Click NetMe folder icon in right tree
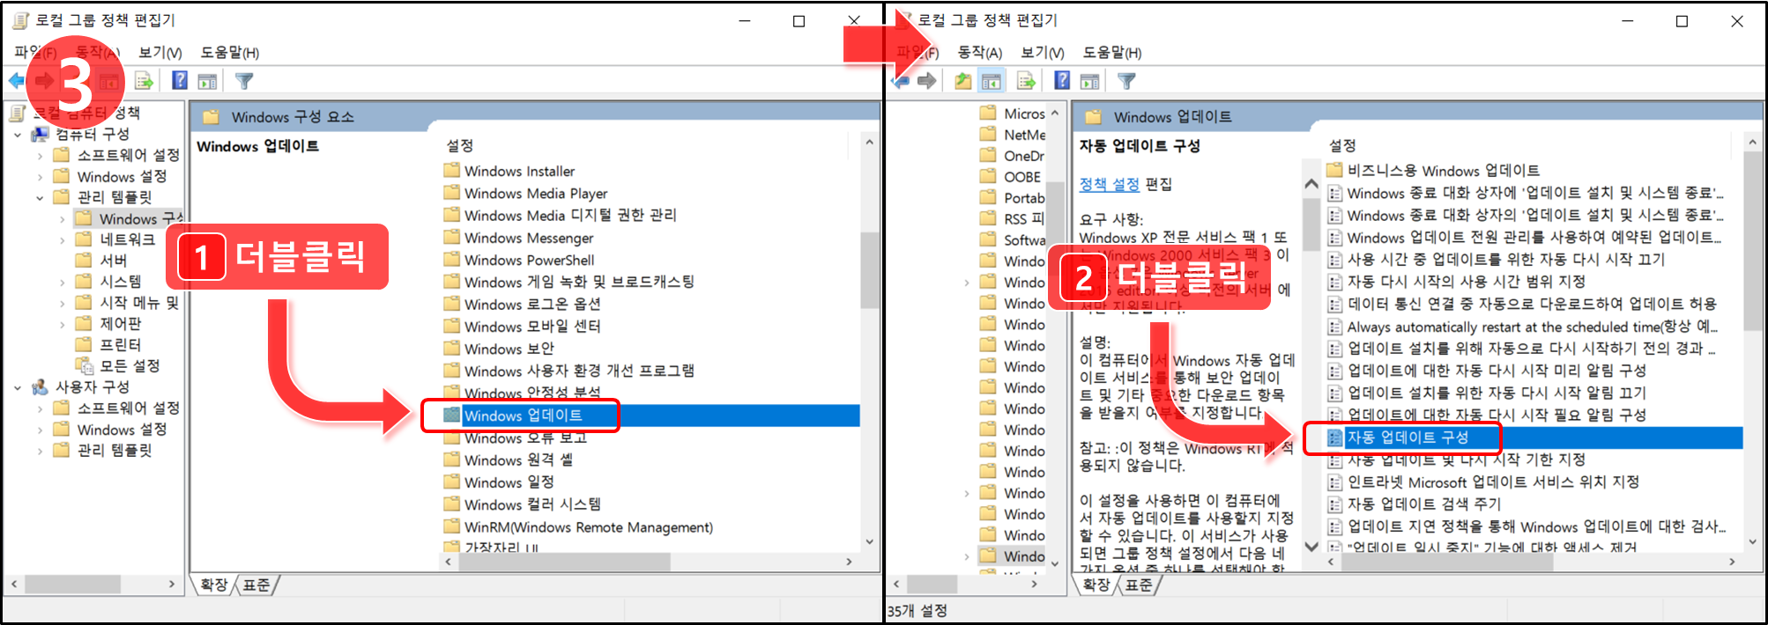This screenshot has height=625, width=1768. pyautogui.click(x=988, y=134)
